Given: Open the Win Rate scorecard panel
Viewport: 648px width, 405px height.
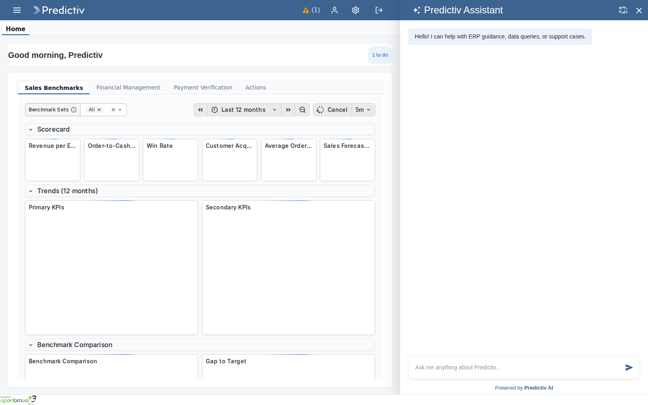Looking at the screenshot, I should coord(171,160).
